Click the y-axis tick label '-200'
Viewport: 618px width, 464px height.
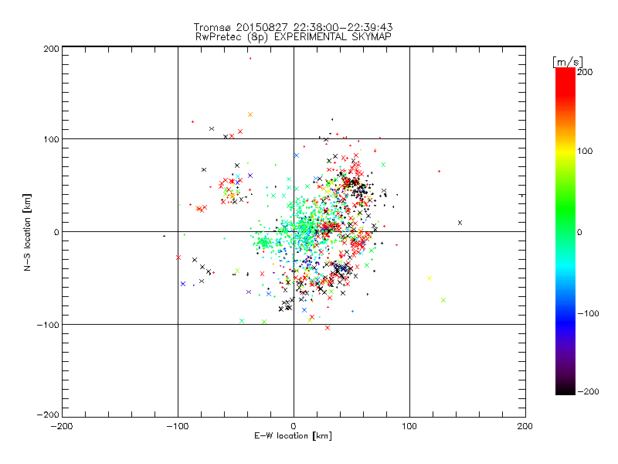[x=48, y=415]
